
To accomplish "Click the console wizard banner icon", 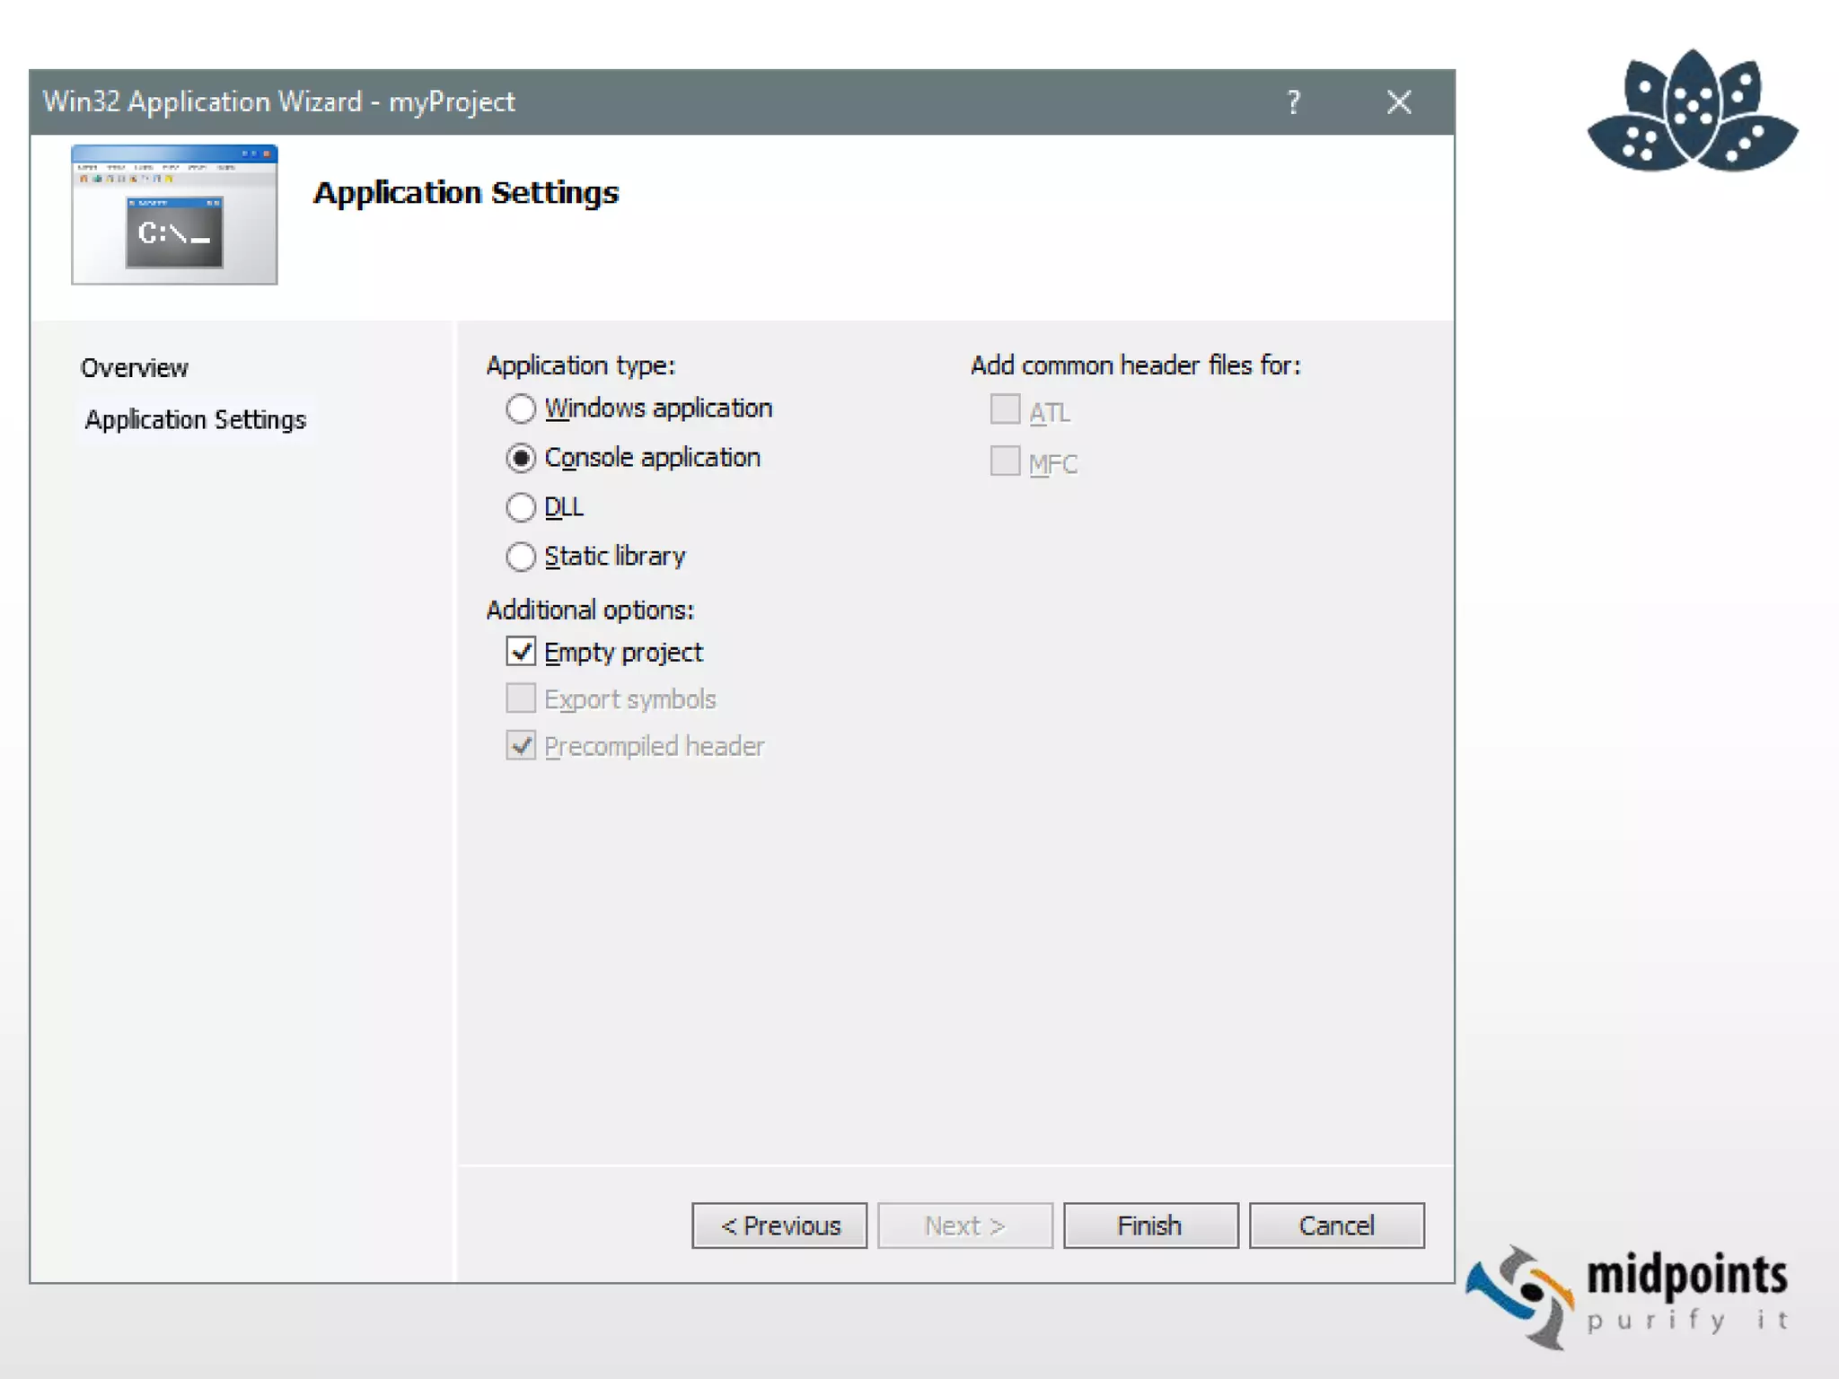I will pos(174,215).
